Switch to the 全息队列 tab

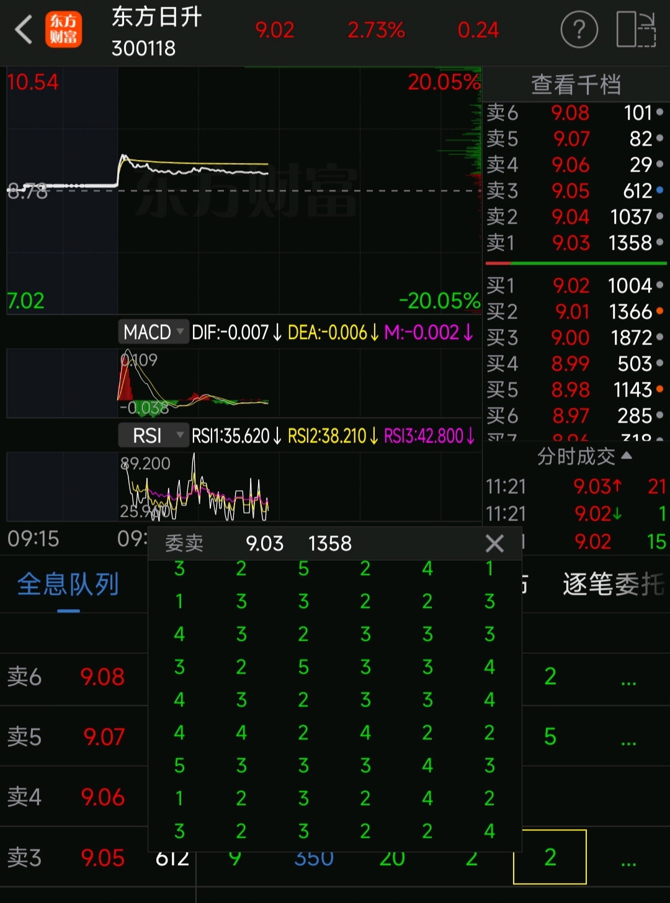coord(68,584)
